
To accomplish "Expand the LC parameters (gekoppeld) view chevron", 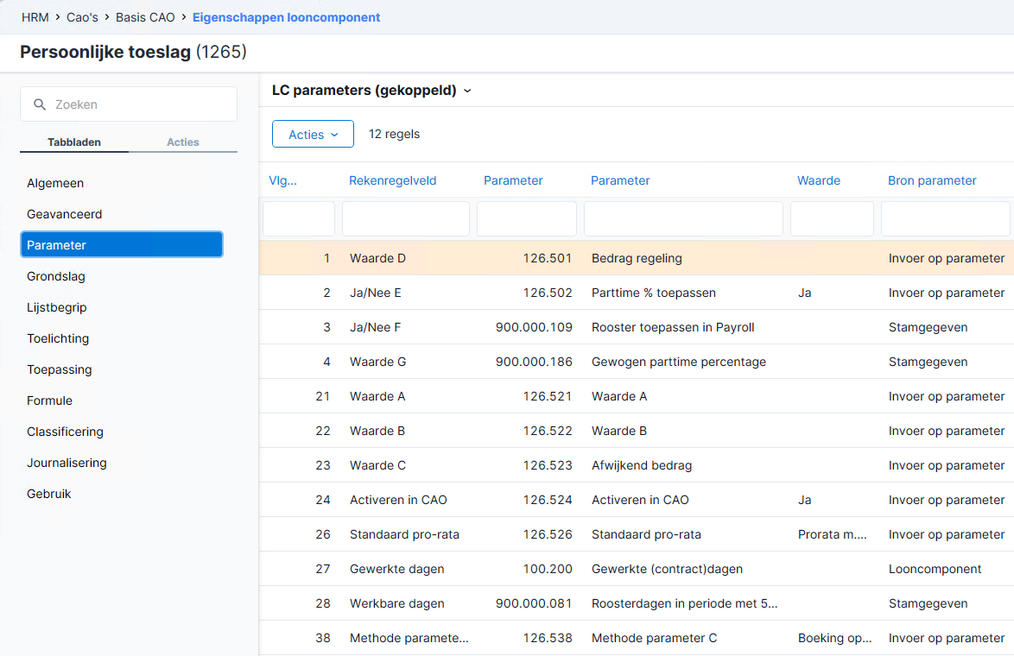I will pos(467,91).
